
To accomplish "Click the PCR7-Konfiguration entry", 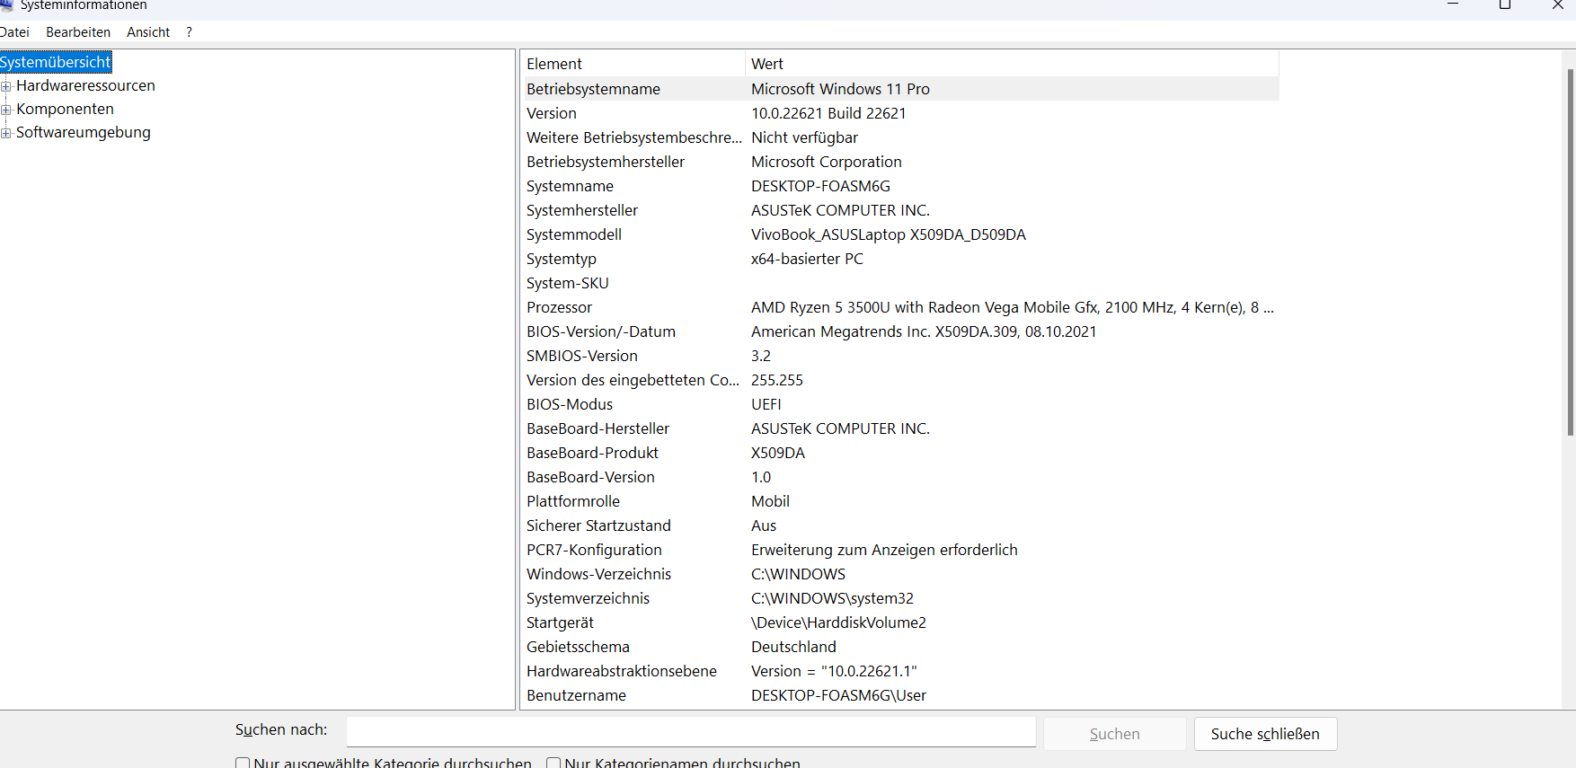I will click(x=594, y=550).
